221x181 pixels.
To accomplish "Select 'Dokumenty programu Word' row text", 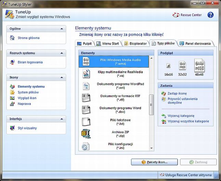I will 120,110.
